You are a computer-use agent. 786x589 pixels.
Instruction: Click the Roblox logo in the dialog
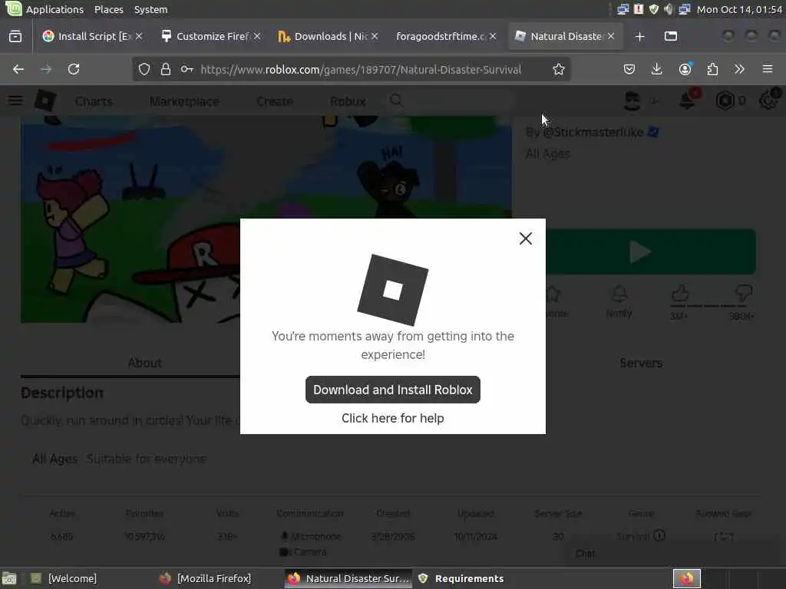coord(392,290)
